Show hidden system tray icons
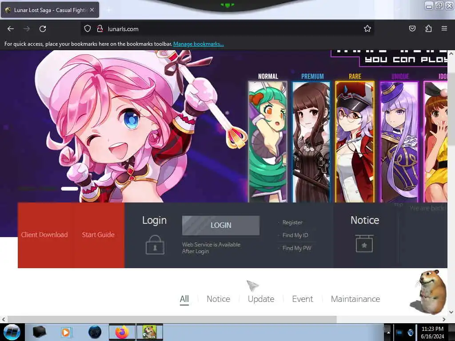The image size is (455, 341). coord(388,332)
